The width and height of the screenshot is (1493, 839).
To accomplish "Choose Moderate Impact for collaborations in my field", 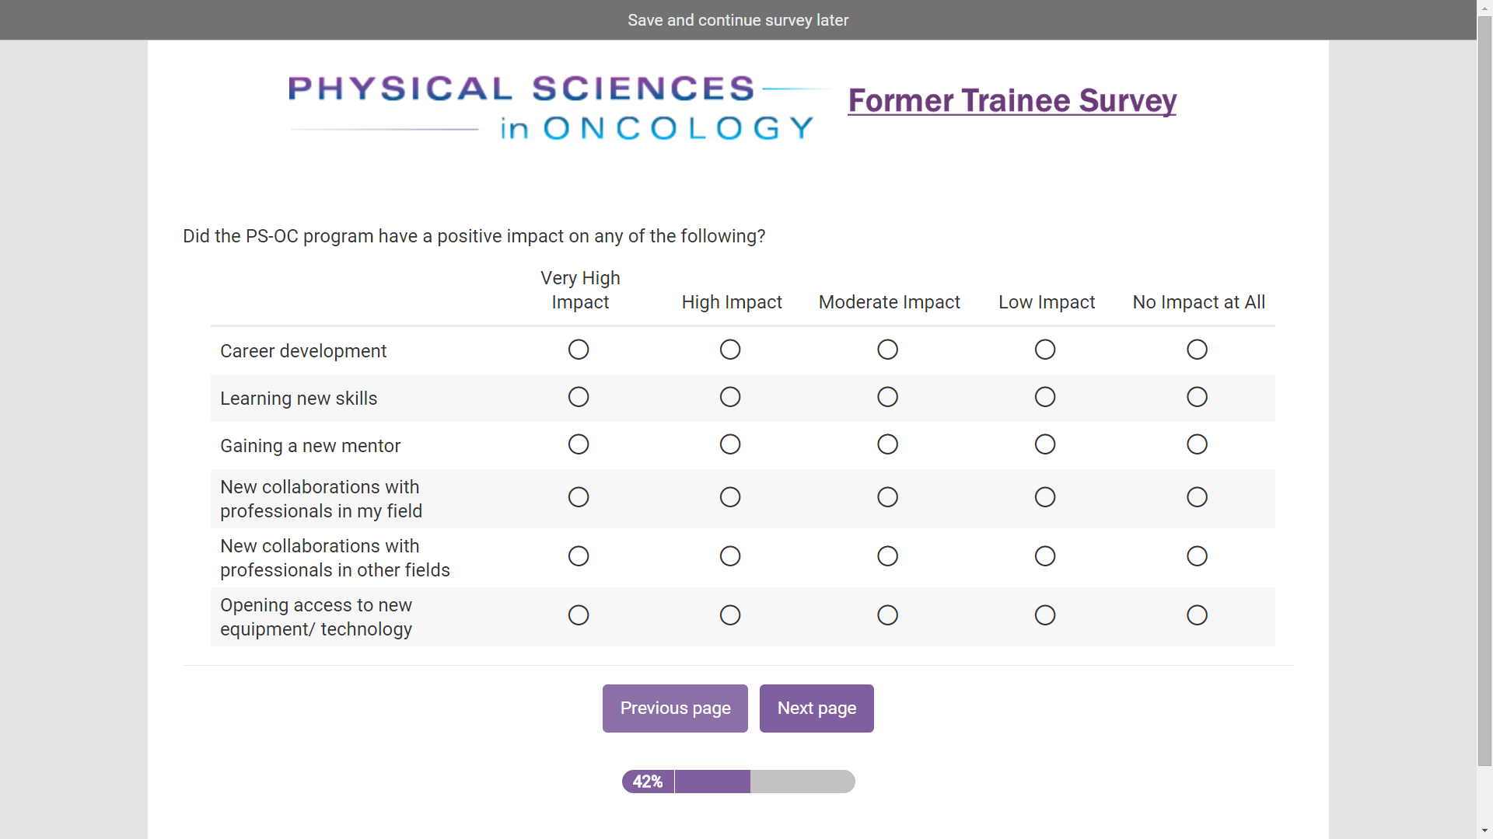I will (887, 497).
